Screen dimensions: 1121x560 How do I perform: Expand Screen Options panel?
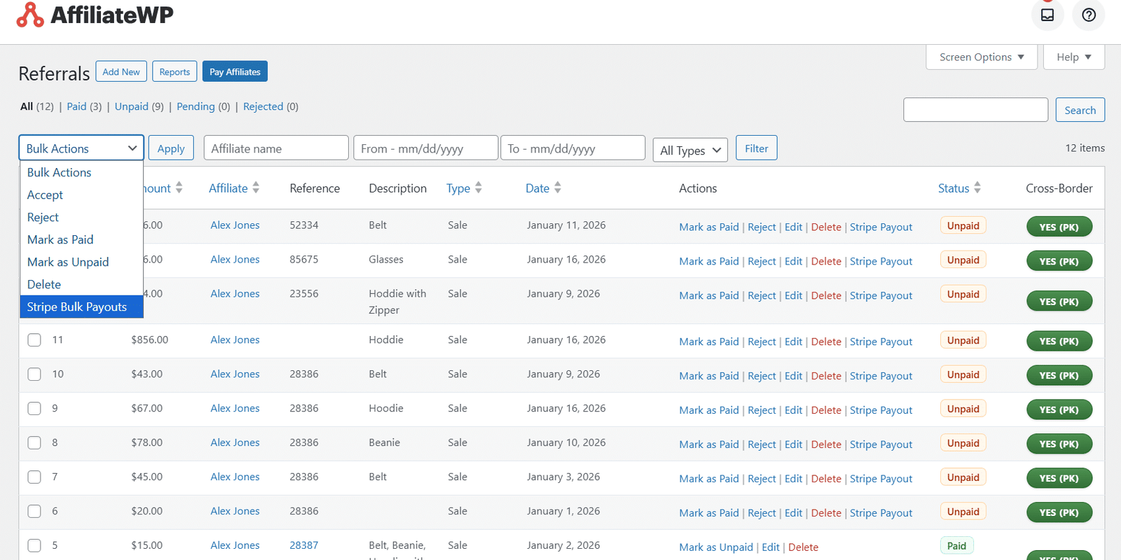[x=982, y=57]
